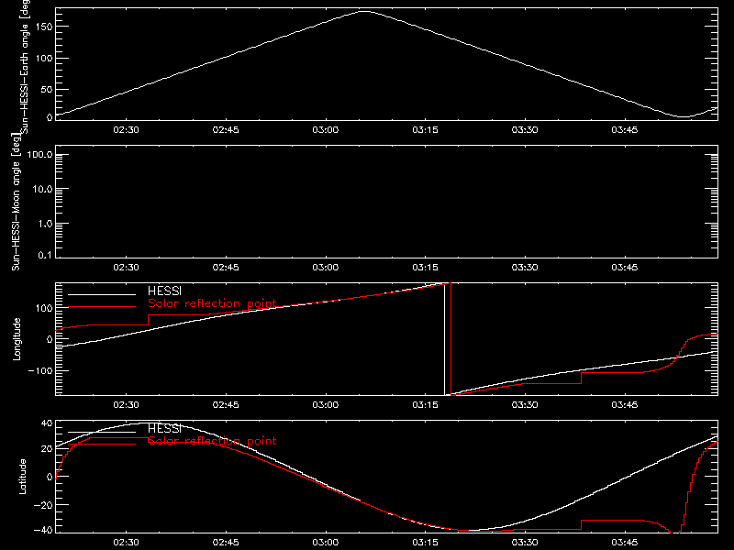The width and height of the screenshot is (734, 550).
Task: Click the 40 tick label on Latitude plot
Action: 47,423
